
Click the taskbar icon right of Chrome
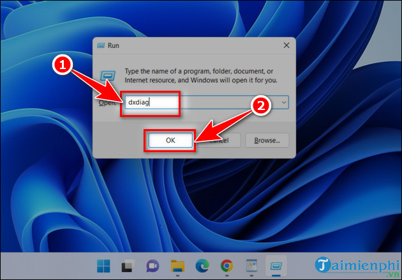coord(251,265)
